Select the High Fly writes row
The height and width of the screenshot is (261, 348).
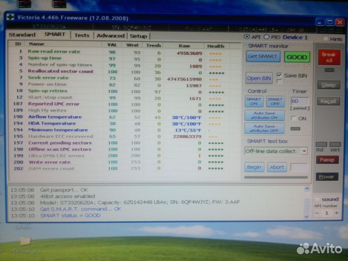click(124, 111)
